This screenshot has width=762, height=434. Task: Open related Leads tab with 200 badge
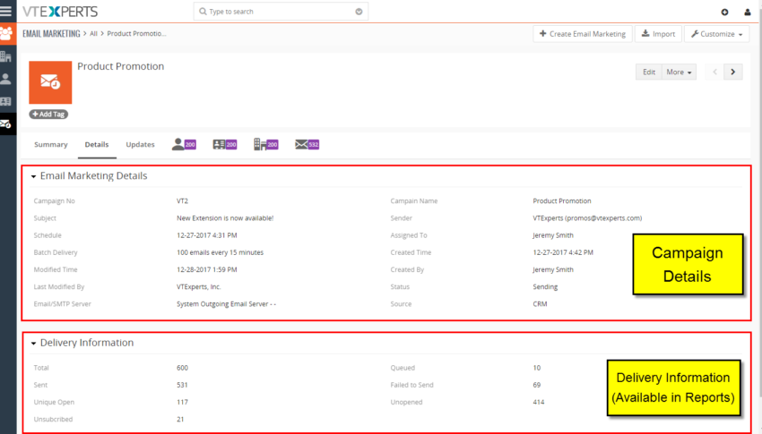tap(224, 144)
